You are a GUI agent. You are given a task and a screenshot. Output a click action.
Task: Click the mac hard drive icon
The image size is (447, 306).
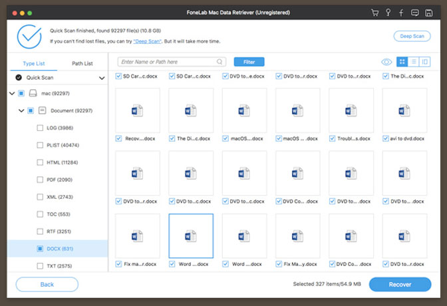pos(33,93)
